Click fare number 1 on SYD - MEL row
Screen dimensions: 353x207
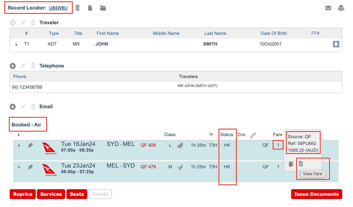pos(278,145)
